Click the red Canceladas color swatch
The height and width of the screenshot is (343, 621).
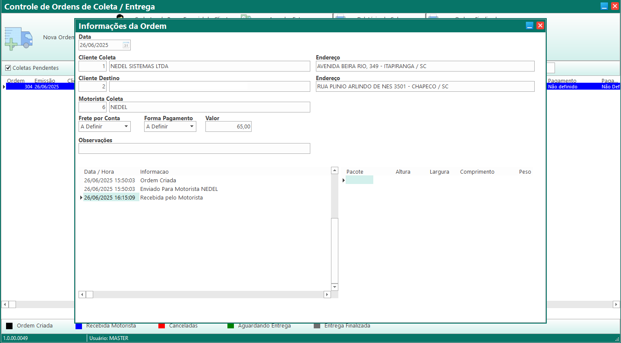pos(162,326)
